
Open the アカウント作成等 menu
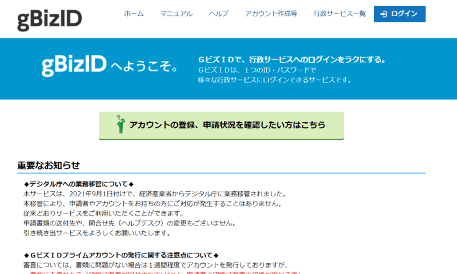[271, 14]
